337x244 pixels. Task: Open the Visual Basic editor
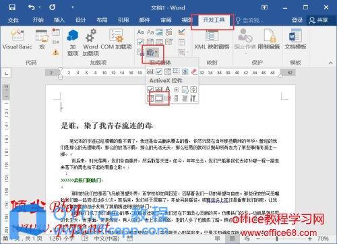17,39
